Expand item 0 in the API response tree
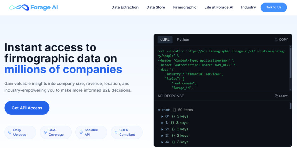This screenshot has width=297, height=148. [162, 117]
